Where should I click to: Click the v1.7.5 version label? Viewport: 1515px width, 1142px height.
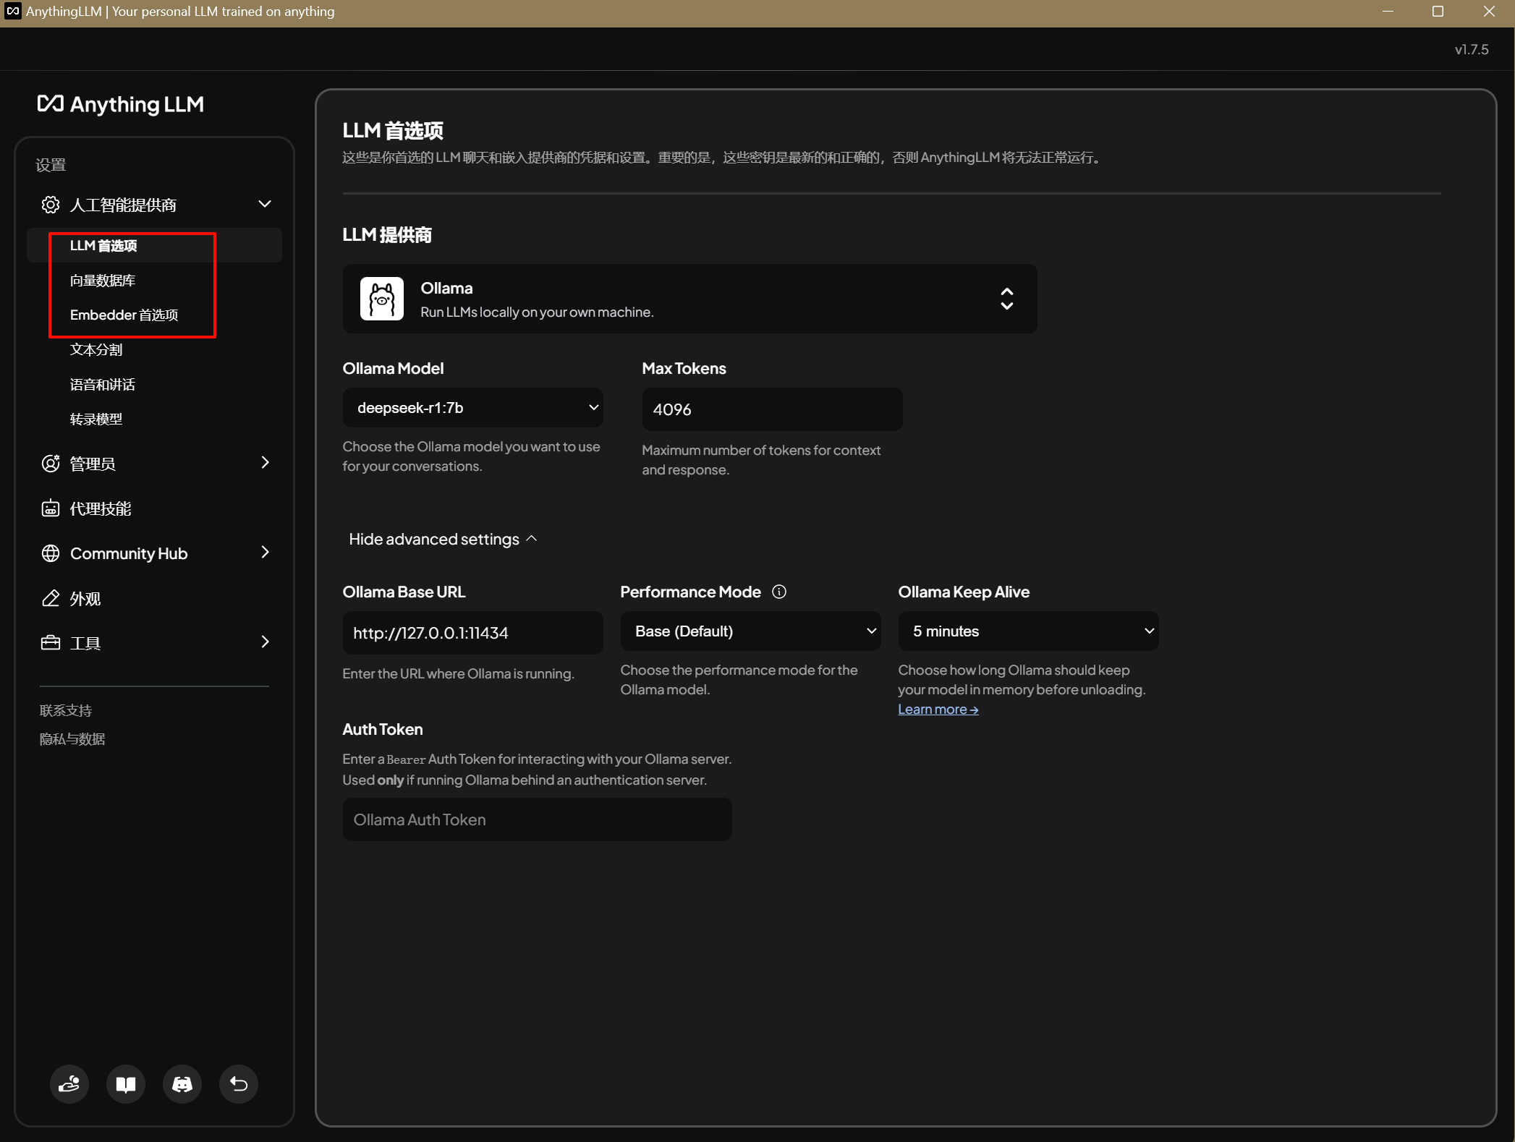(1472, 50)
